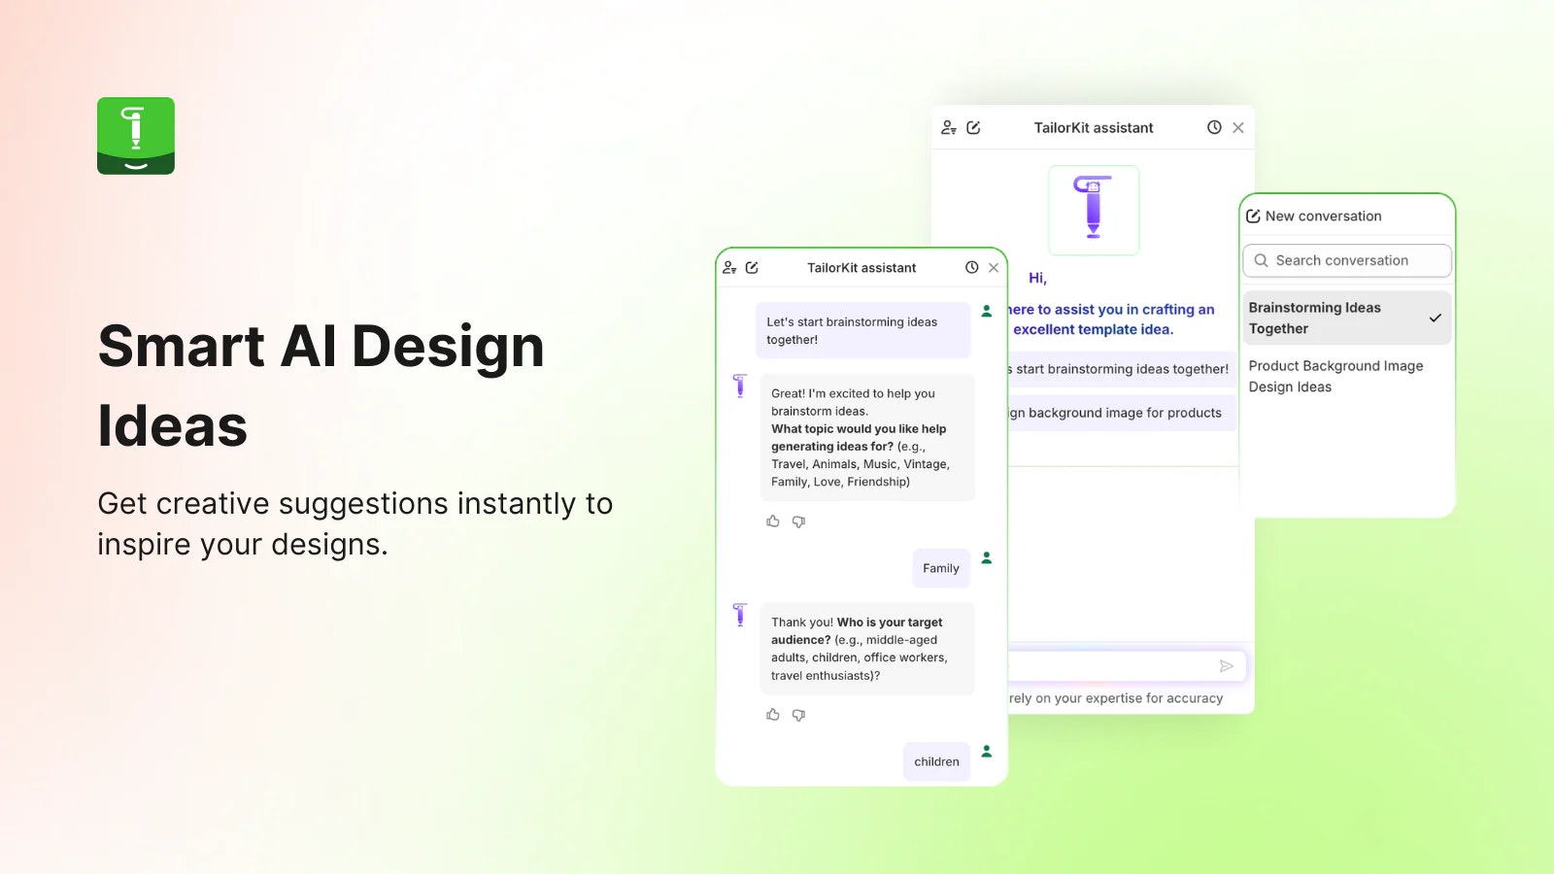Start new chat via edit icon in front window
The height and width of the screenshot is (874, 1554).
click(752, 268)
